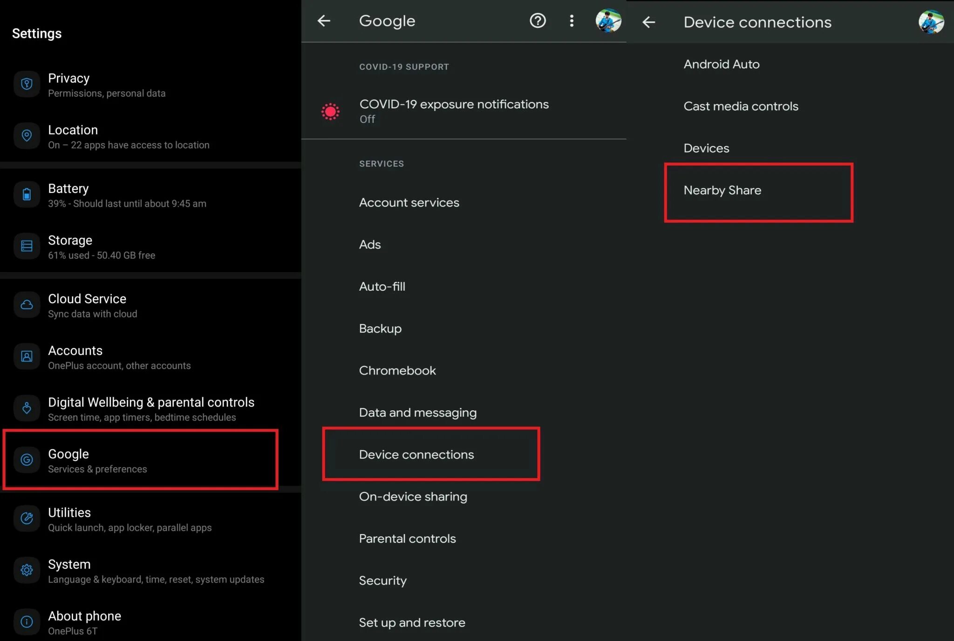Viewport: 954px width, 641px height.
Task: Tap the Storage icon
Action: [27, 246]
